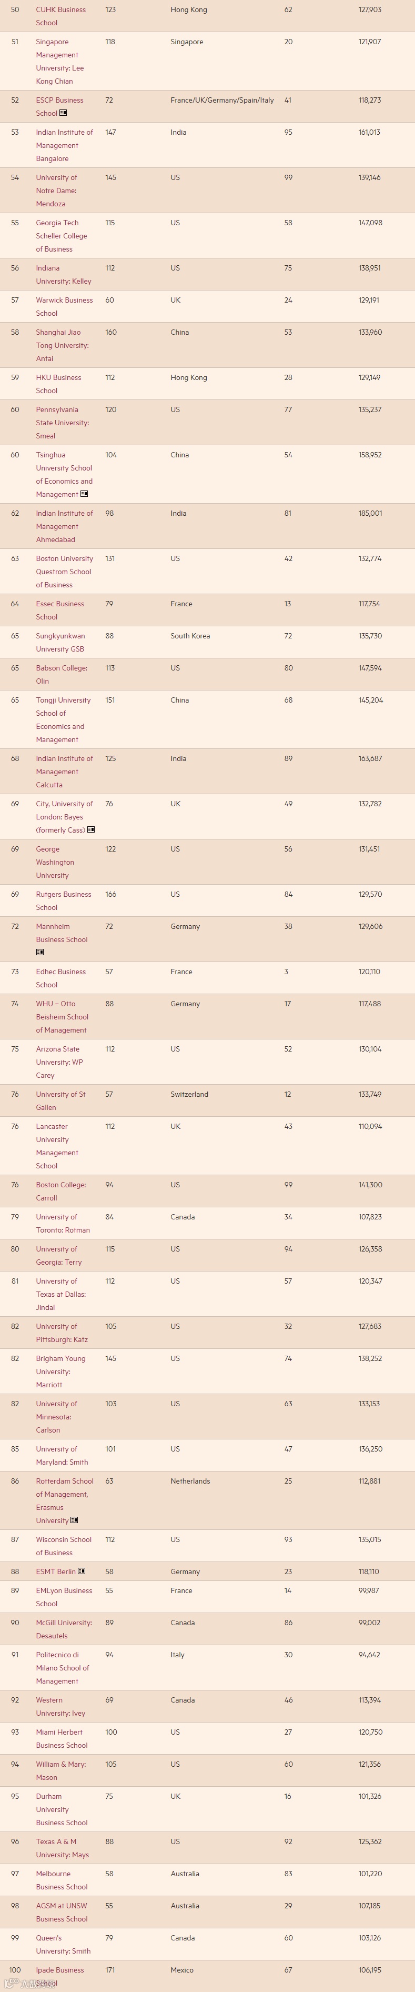Screen dimensions: 415x1992
Task: Click the Queen's University: Smith link
Action: [x=63, y=1944]
